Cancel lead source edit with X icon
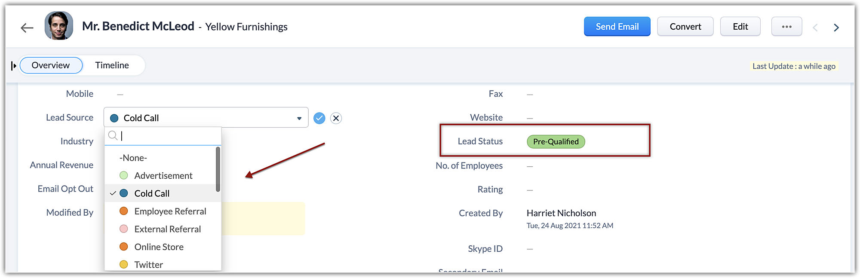Screen dimensions: 860x278 point(336,118)
